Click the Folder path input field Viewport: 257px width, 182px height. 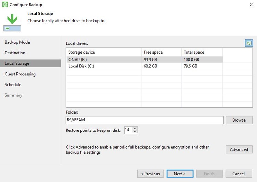[x=145, y=120]
